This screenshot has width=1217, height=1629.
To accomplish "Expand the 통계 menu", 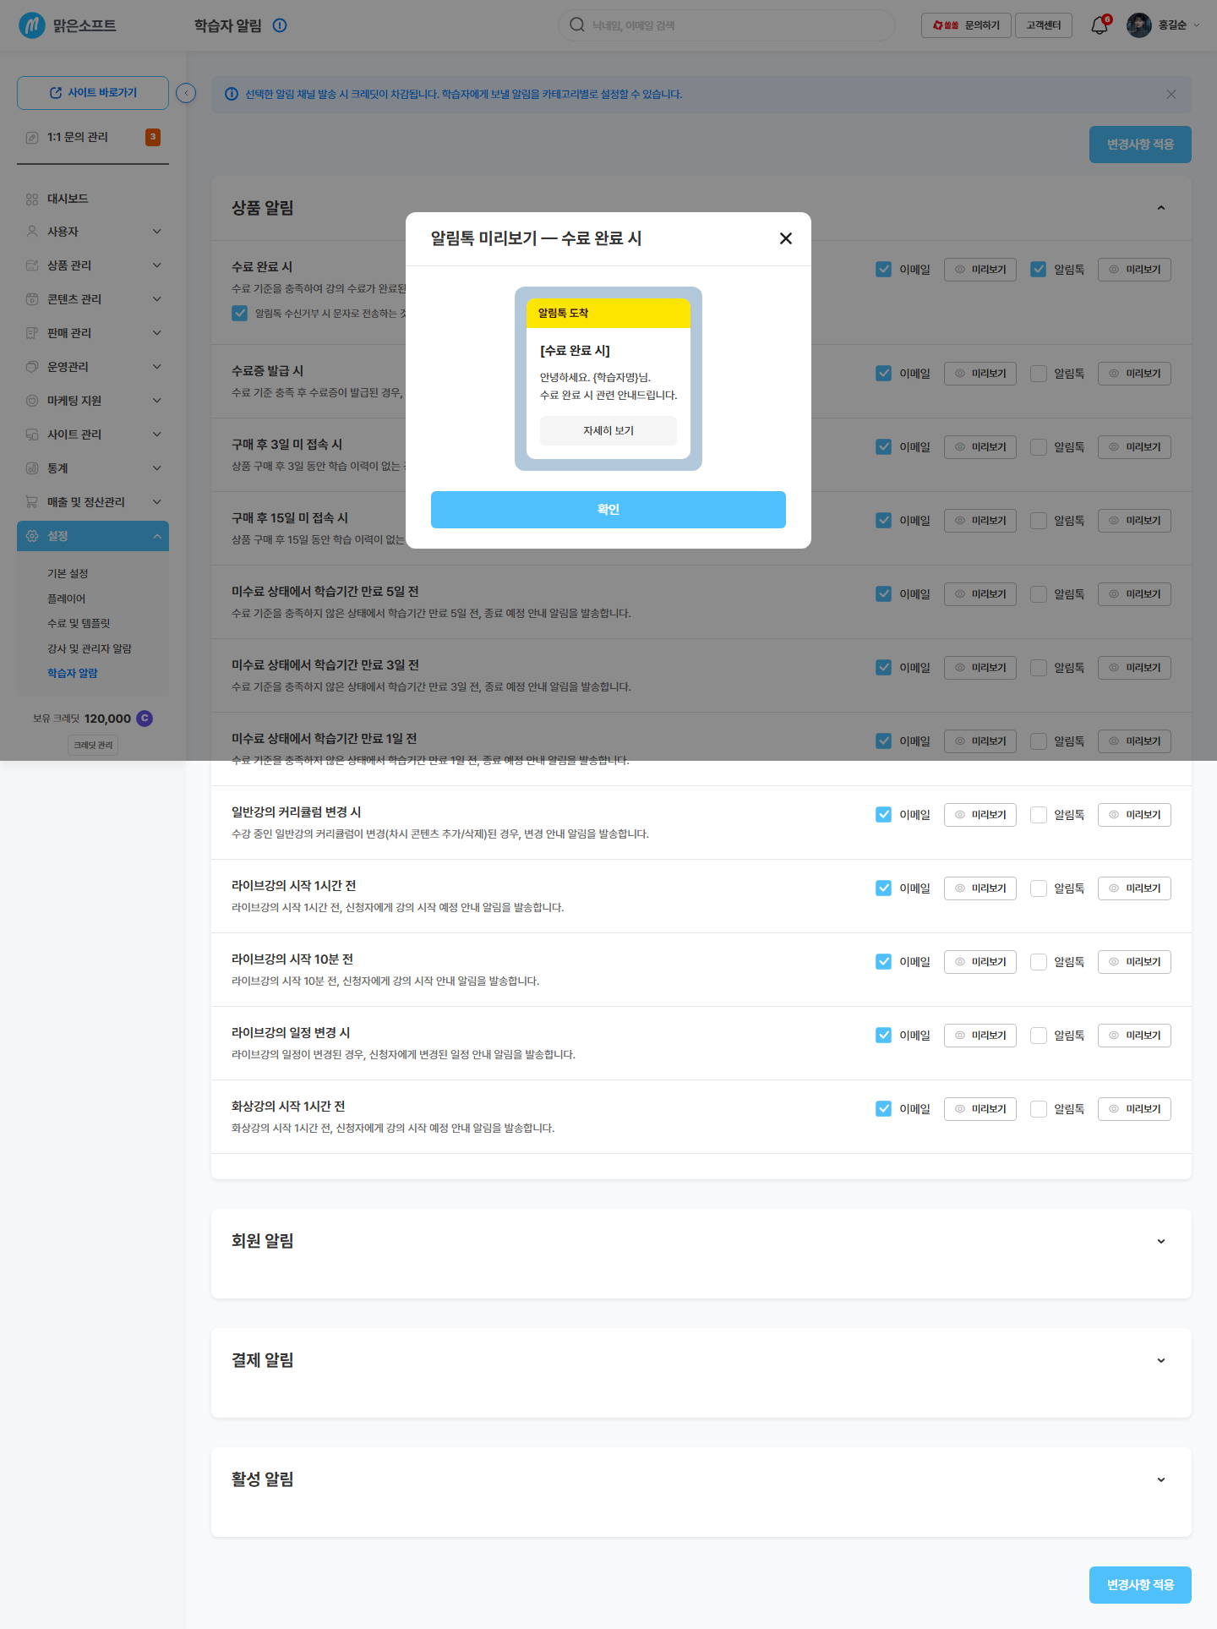I will click(x=93, y=468).
